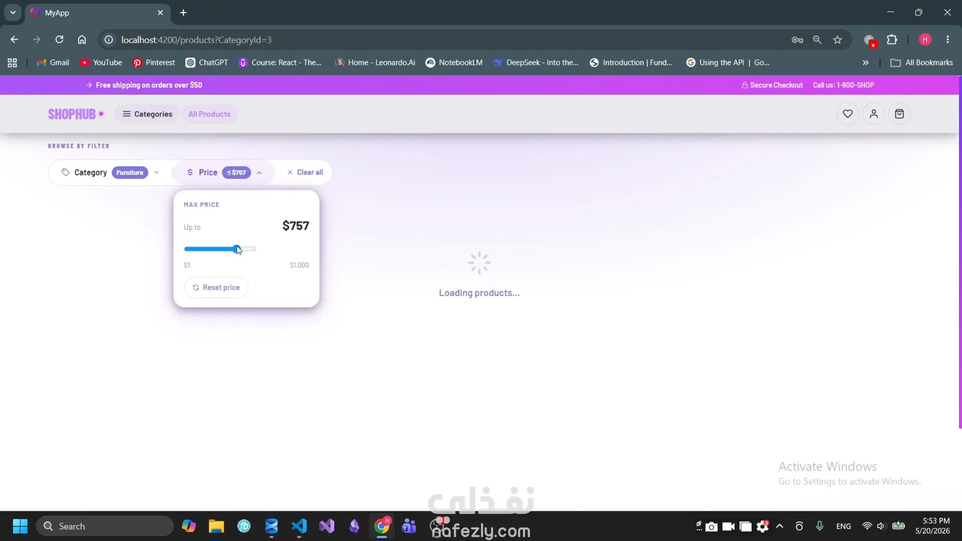Viewport: 962px width, 541px height.
Task: Clear all filters
Action: [x=305, y=172]
